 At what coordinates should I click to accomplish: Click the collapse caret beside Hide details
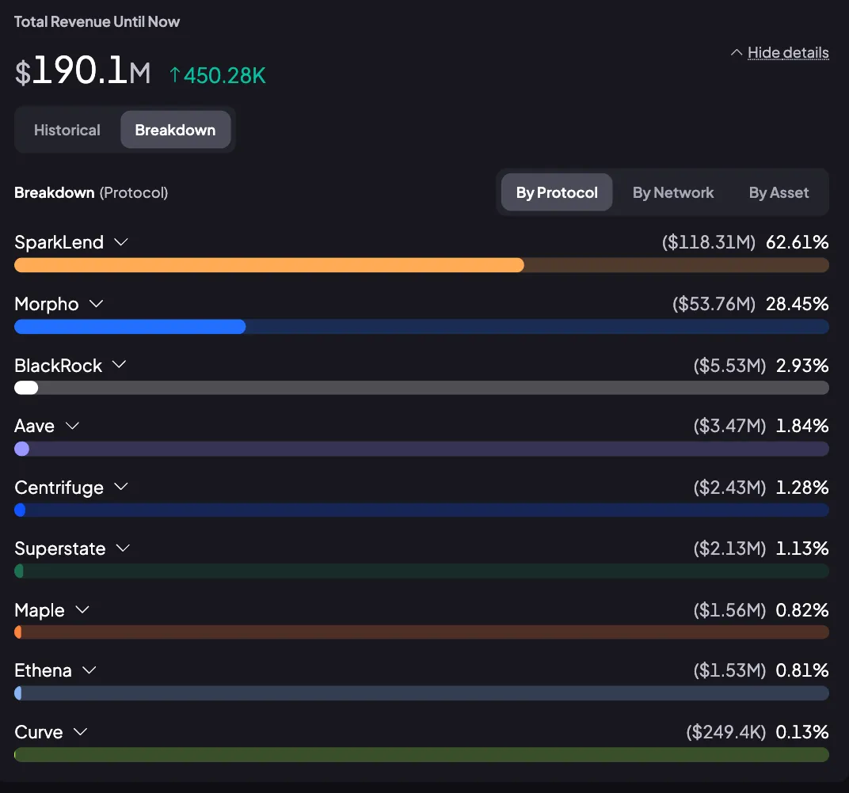point(737,52)
